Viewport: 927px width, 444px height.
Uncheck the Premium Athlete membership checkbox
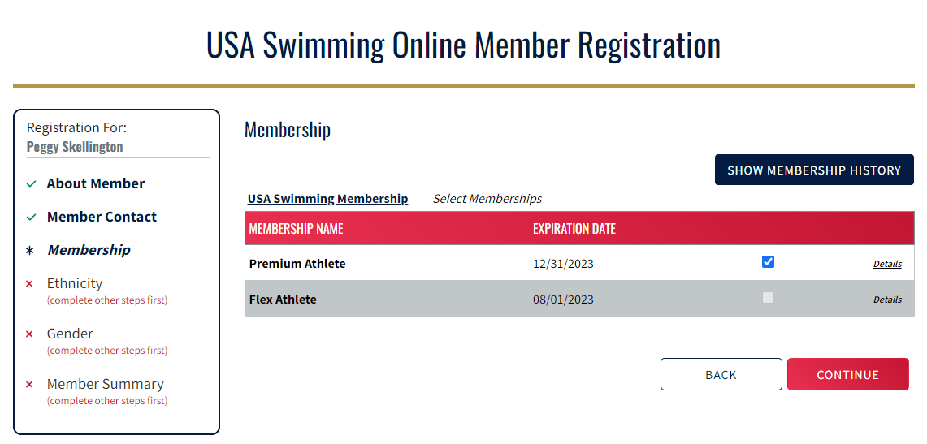[x=768, y=262]
